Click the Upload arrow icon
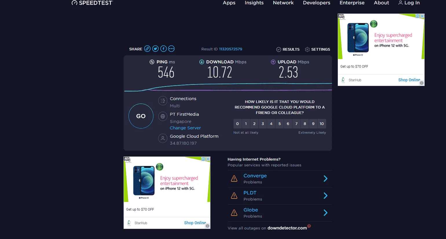Viewport: 446px width, 239px height. (x=273, y=62)
